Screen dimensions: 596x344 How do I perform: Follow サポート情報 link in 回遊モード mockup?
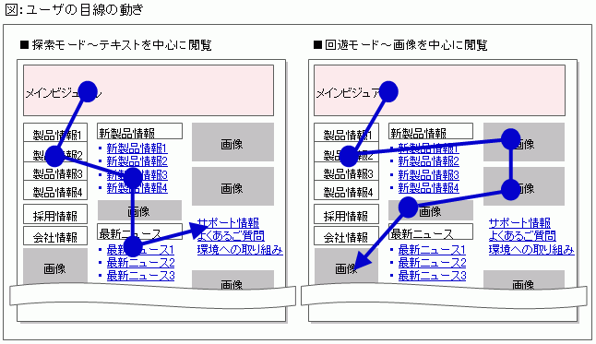519,223
